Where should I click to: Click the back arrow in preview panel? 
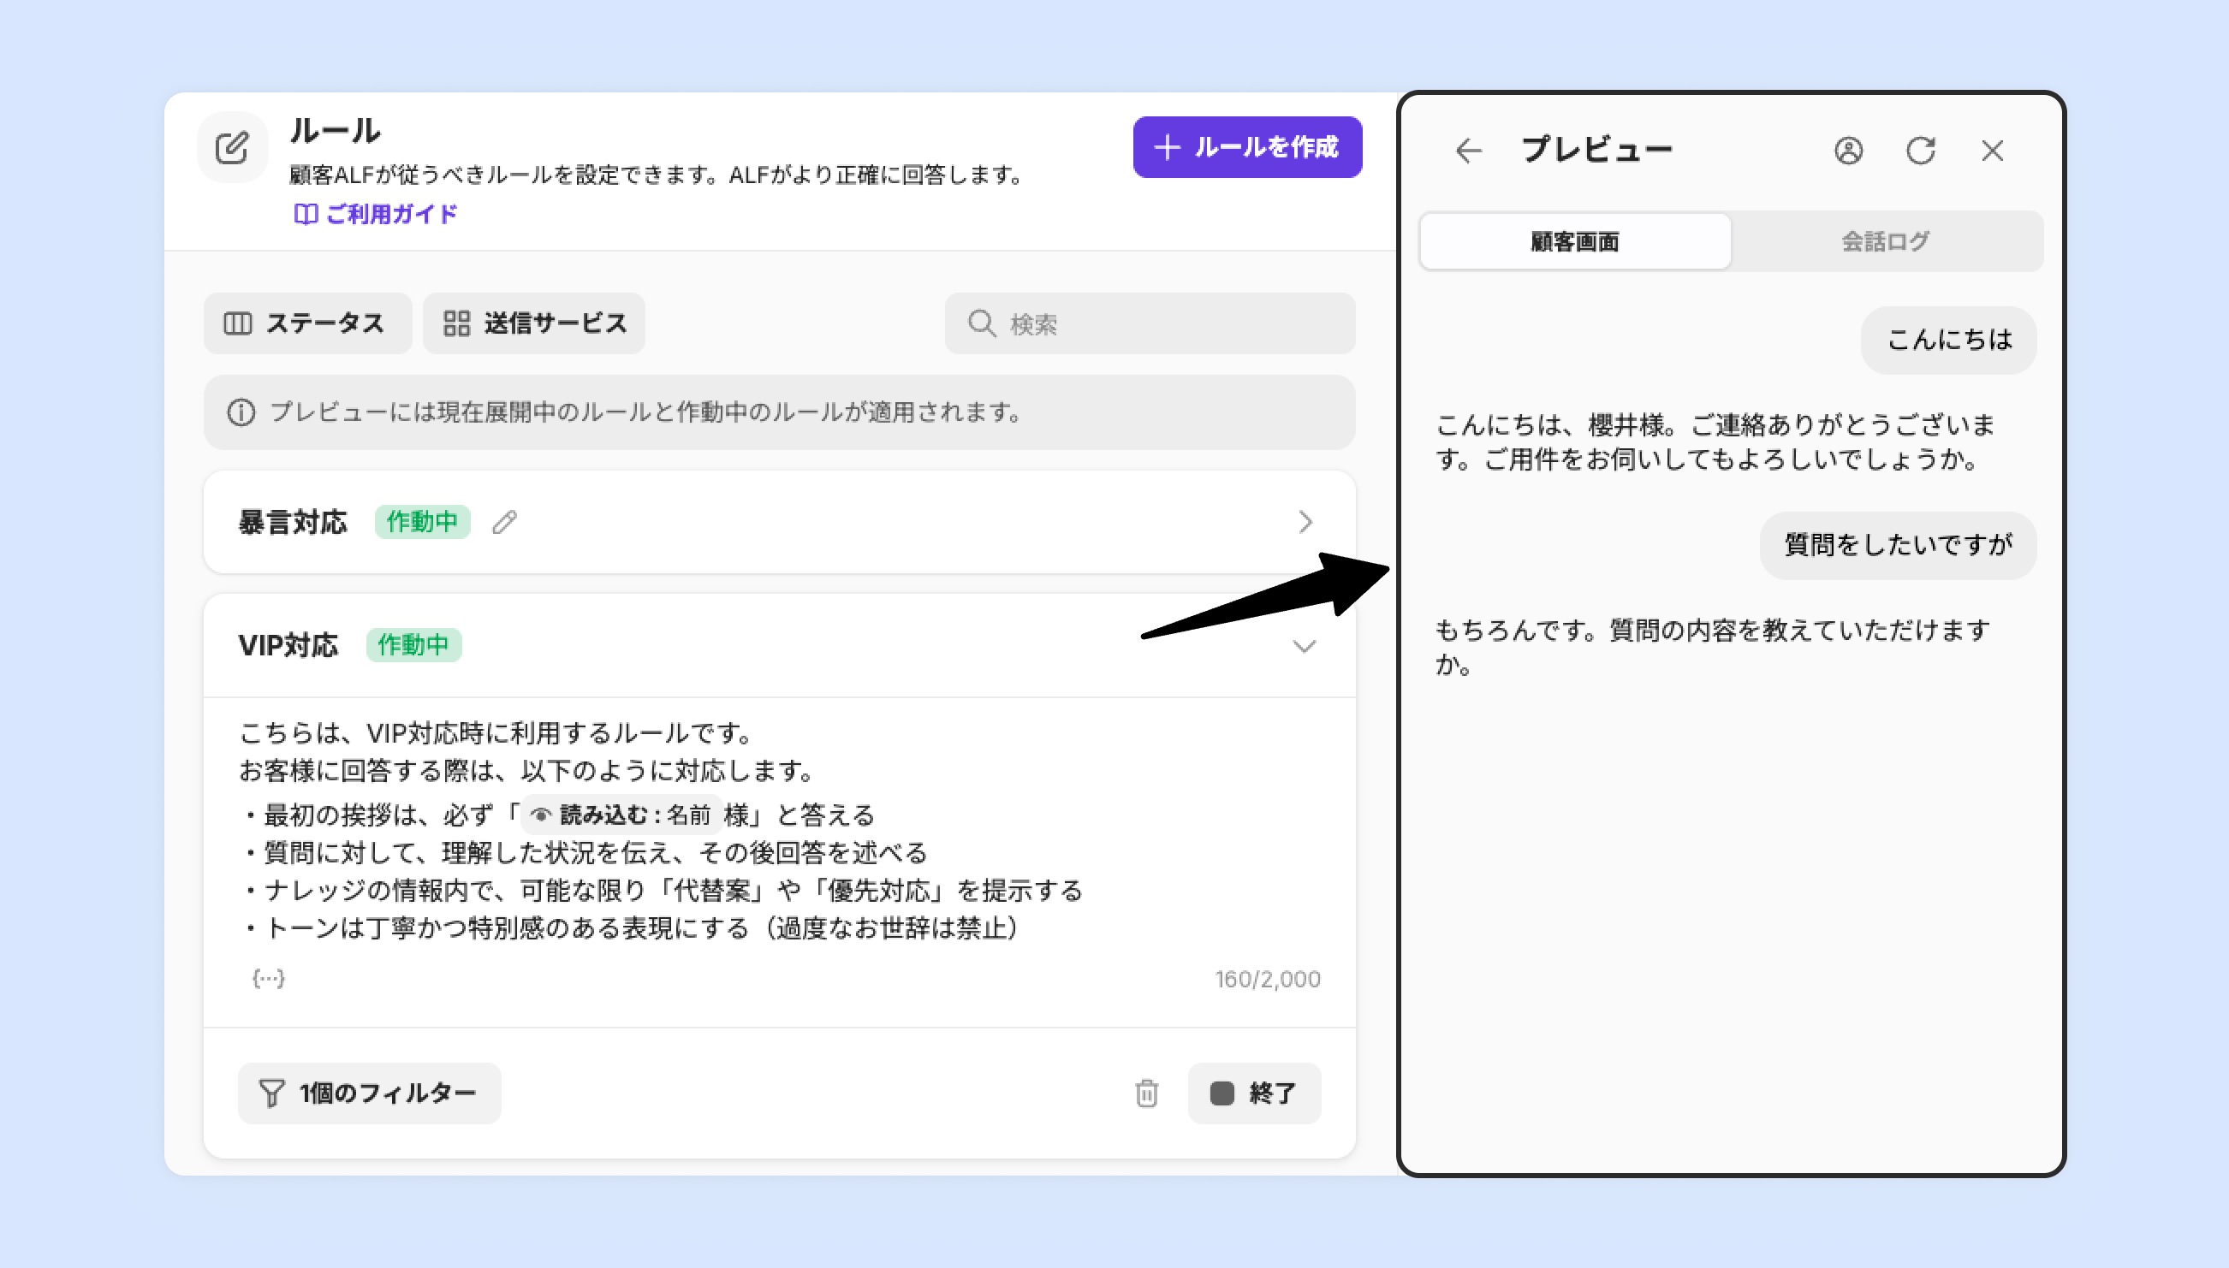1469,151
